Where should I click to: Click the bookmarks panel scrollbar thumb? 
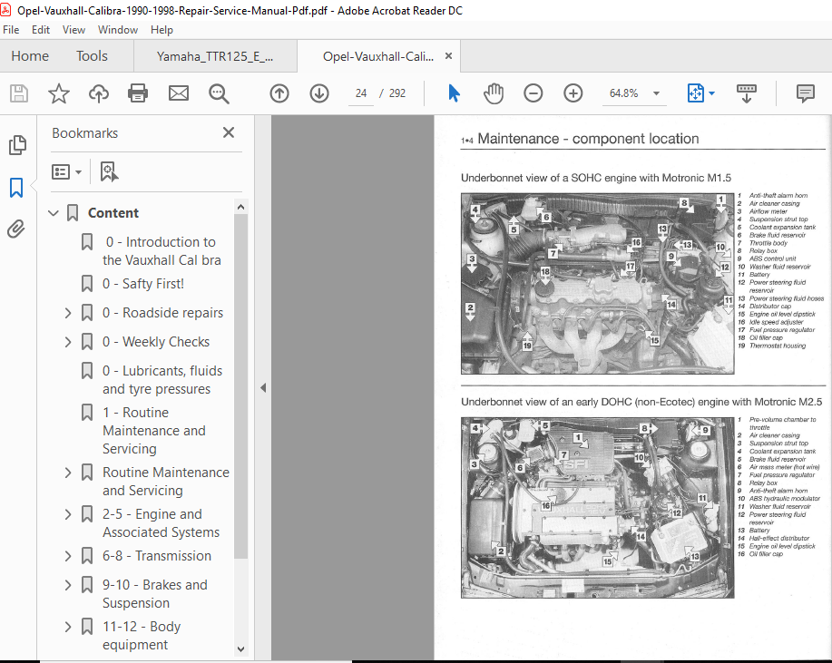tap(240, 386)
